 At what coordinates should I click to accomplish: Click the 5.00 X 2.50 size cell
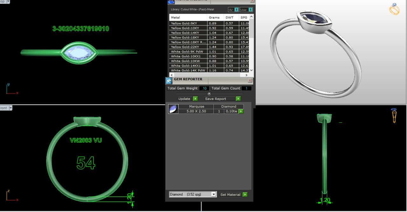coord(197,111)
